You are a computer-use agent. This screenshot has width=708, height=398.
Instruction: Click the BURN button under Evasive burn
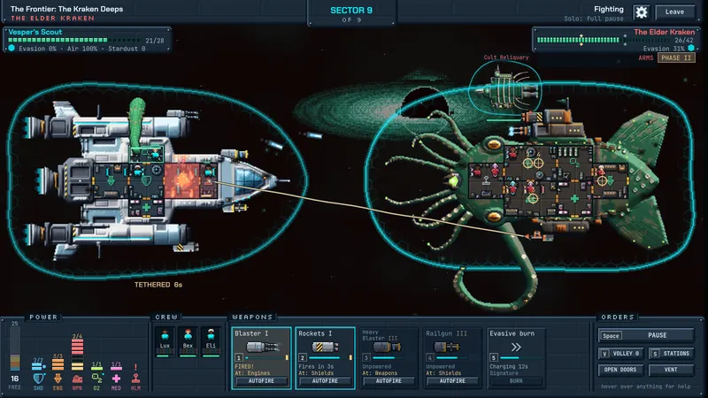516,381
